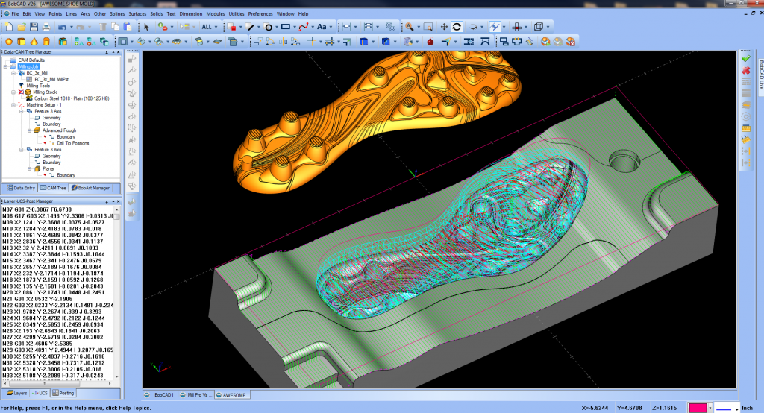This screenshot has width=764, height=413.
Task: Switch to the BobCAD1 document tab
Action: (x=160, y=395)
